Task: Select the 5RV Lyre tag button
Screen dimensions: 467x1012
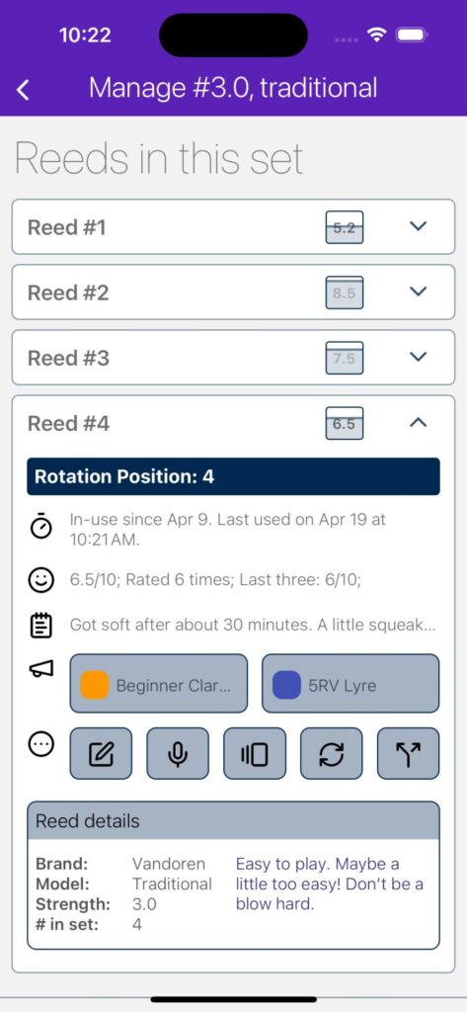Action: 350,684
